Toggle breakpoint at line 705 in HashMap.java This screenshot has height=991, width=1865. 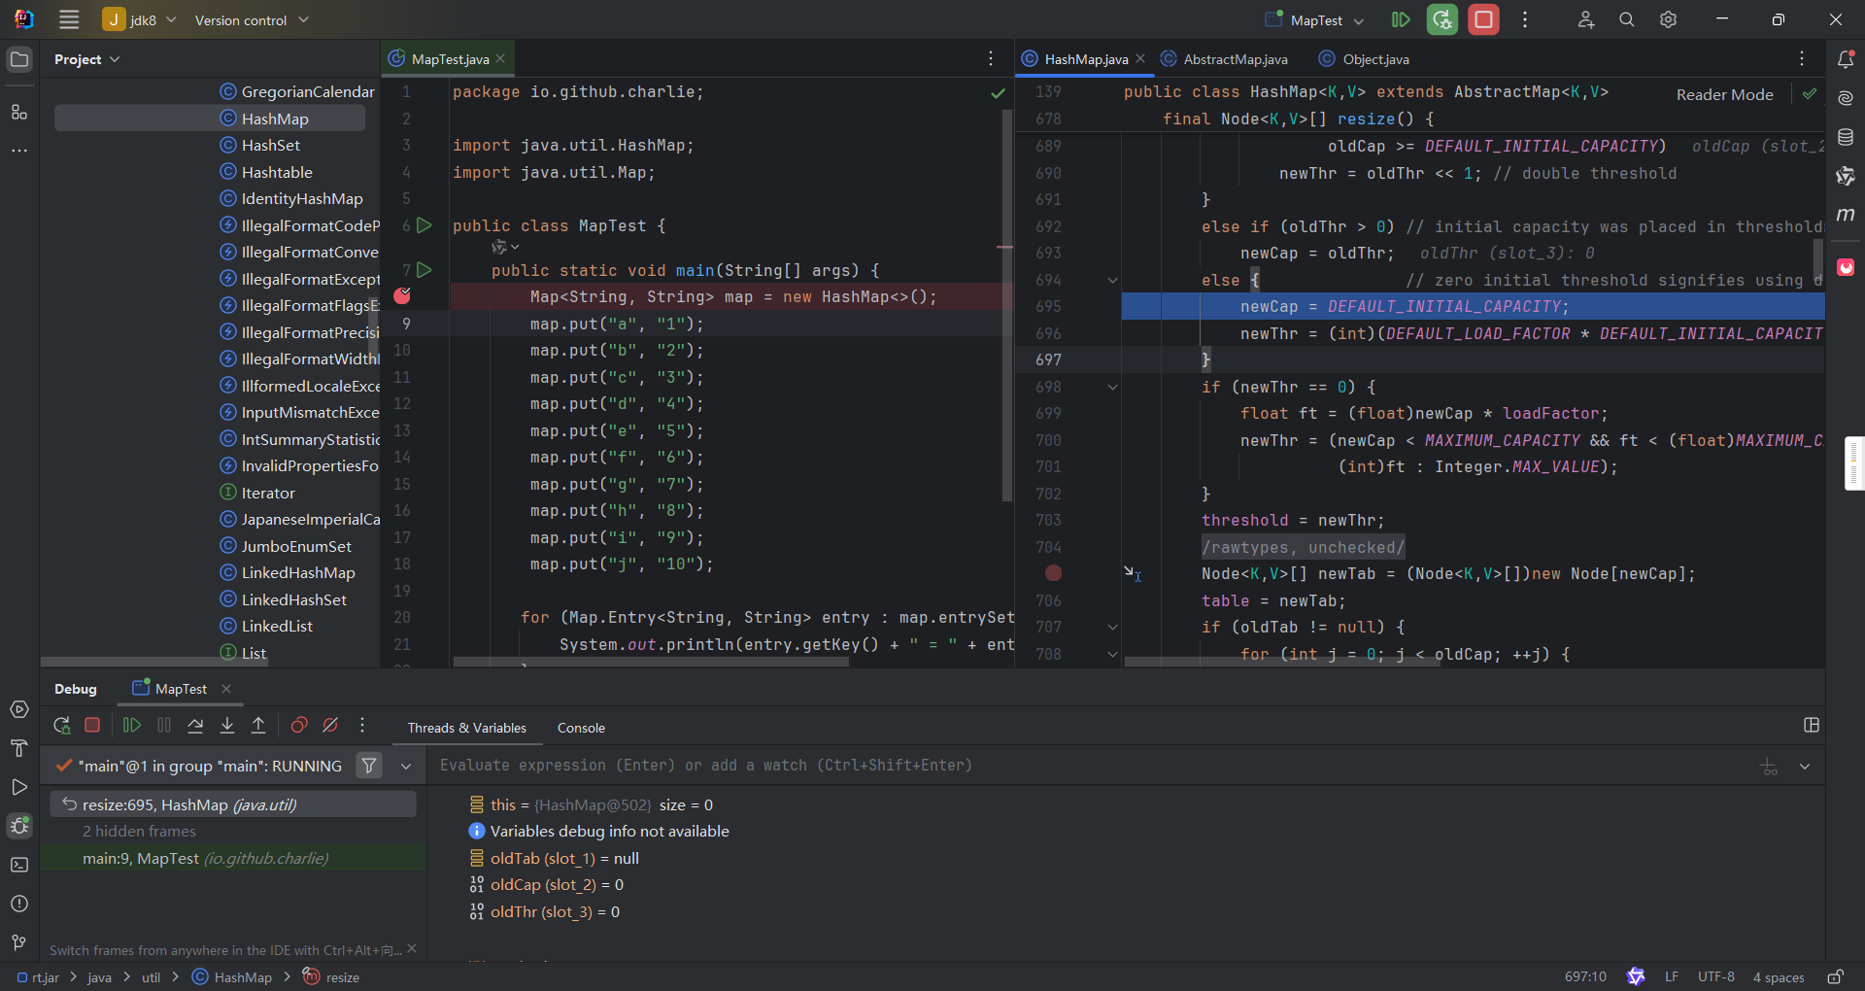tap(1053, 573)
